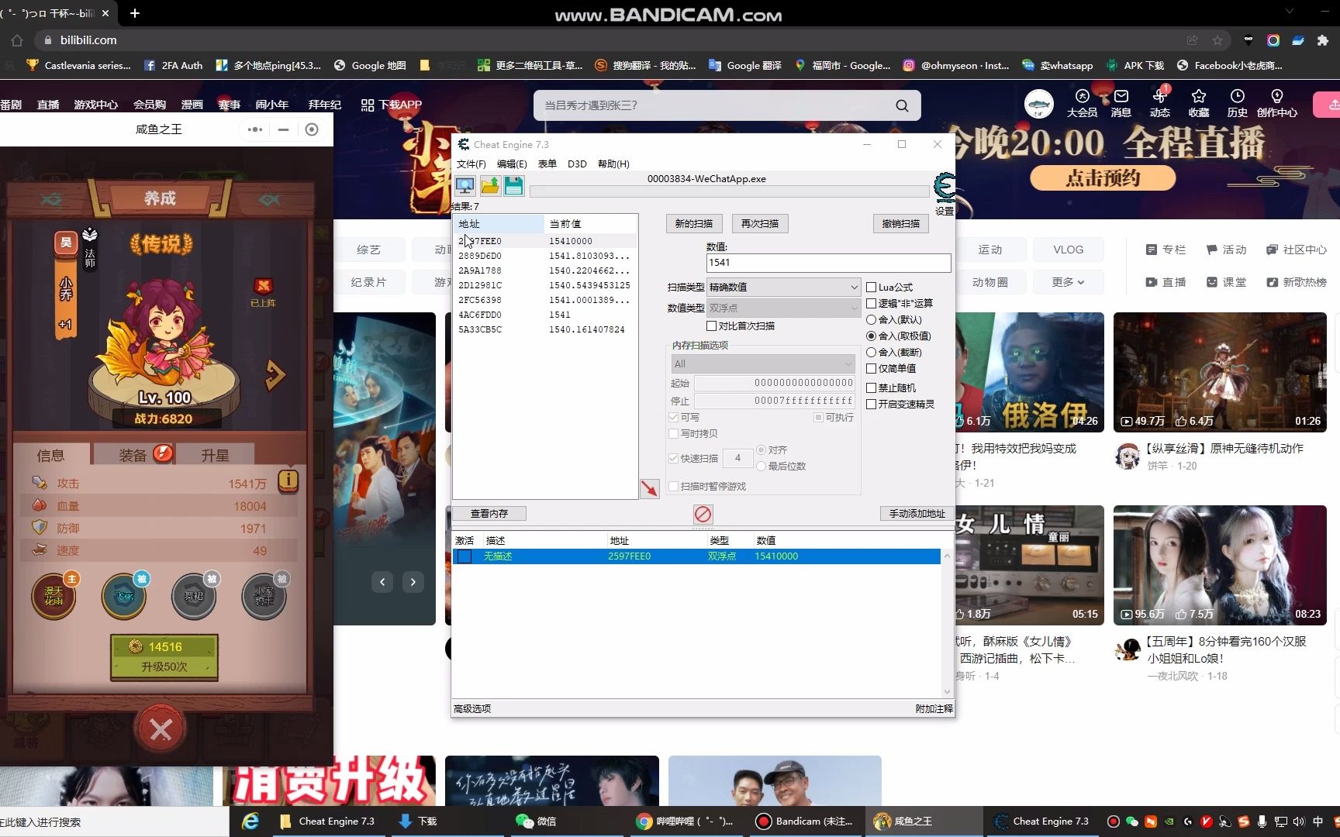Click the open folder icon in Cheat Engine
This screenshot has width=1340, height=837.
point(490,186)
